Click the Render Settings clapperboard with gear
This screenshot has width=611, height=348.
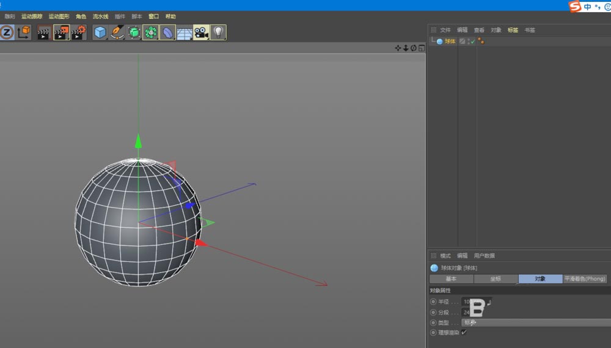pos(78,32)
